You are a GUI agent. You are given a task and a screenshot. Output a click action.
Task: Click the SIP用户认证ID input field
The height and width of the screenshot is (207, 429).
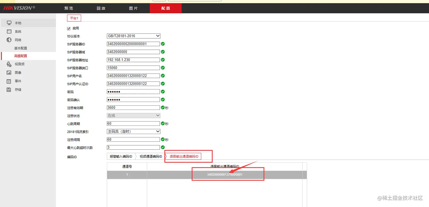(x=133, y=84)
